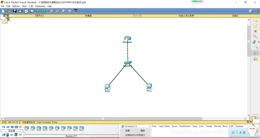Choose the red X Delete tool
The width and height of the screenshot is (260, 138).
(255, 31)
